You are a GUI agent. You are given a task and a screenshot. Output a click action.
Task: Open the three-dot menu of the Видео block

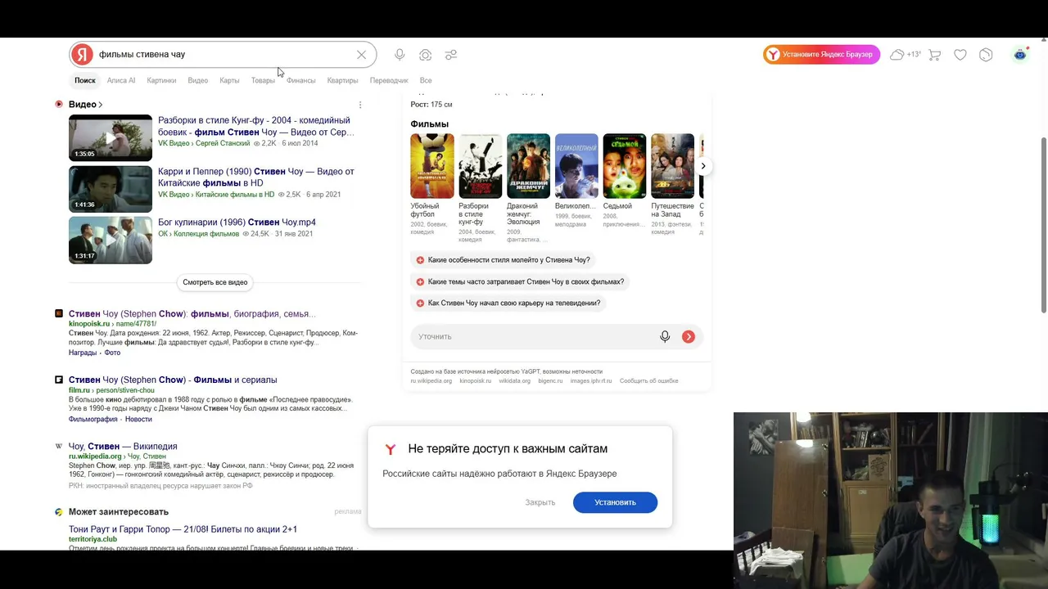pyautogui.click(x=360, y=105)
